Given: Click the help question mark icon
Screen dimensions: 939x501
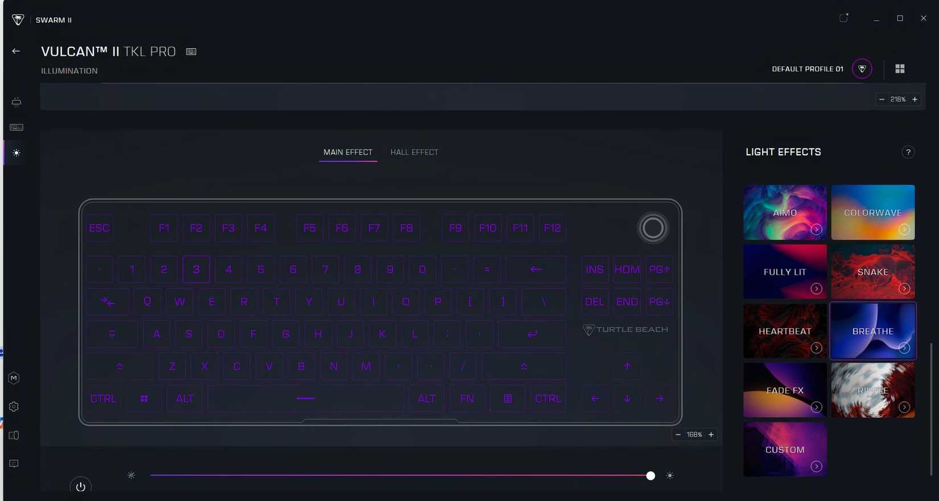Looking at the screenshot, I should coord(908,152).
